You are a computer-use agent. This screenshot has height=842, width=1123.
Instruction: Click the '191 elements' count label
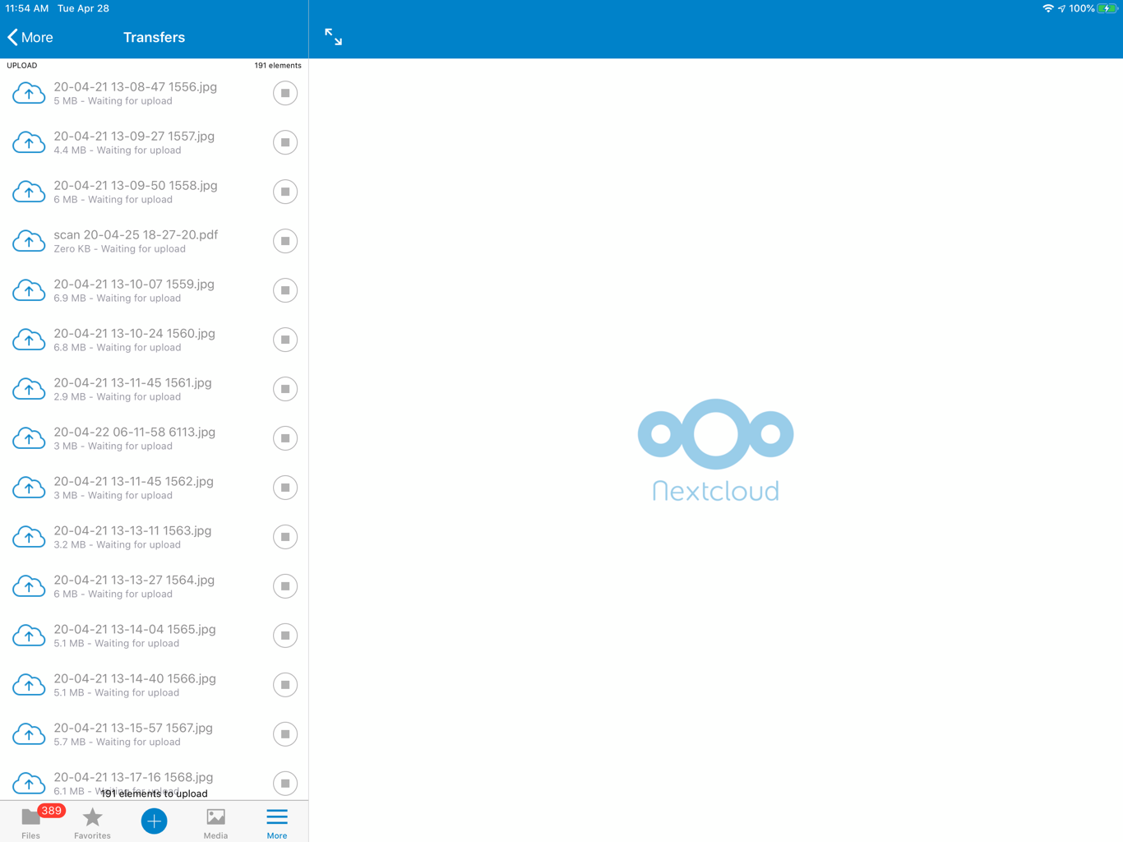tap(278, 65)
